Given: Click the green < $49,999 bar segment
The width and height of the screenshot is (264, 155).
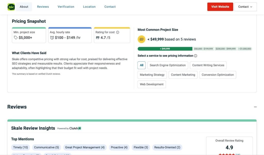Looking at the screenshot, I should click(x=165, y=49).
